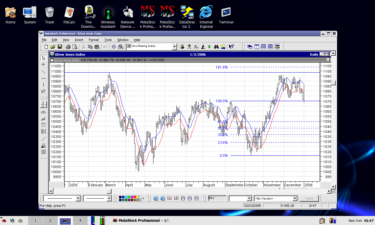Open the File menu
Screen dimensions: 375x225
[x=44, y=40]
